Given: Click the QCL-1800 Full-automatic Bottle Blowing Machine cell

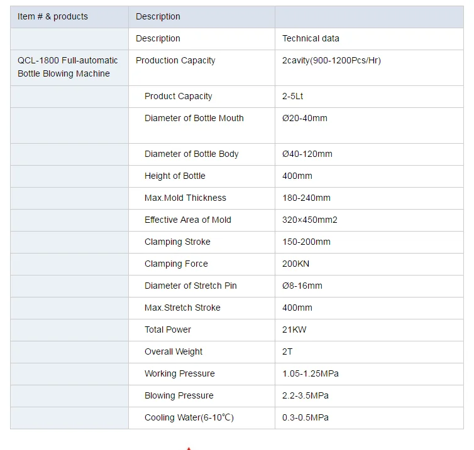Looking at the screenshot, I should point(68,67).
